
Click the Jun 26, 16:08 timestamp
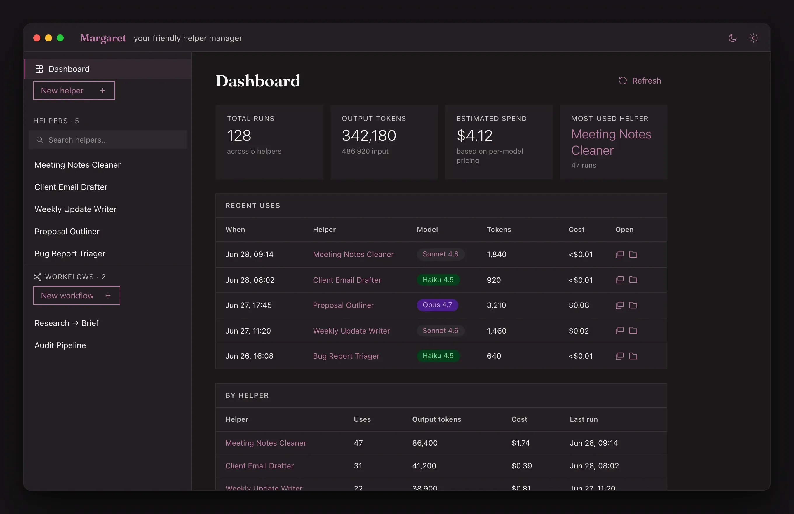coord(249,356)
